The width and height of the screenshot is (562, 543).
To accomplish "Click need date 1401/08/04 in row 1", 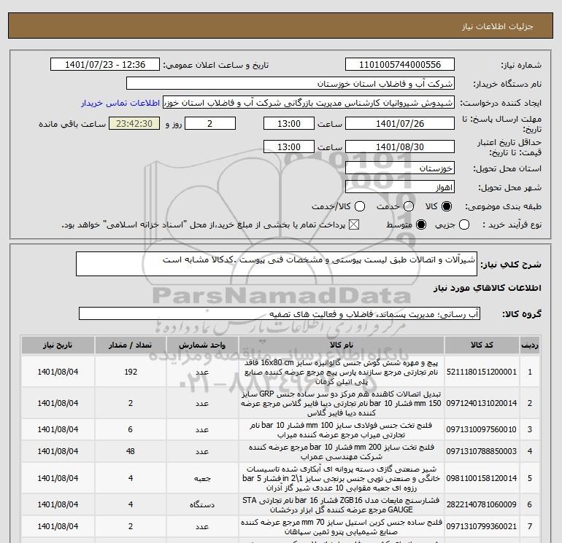I will click(58, 372).
